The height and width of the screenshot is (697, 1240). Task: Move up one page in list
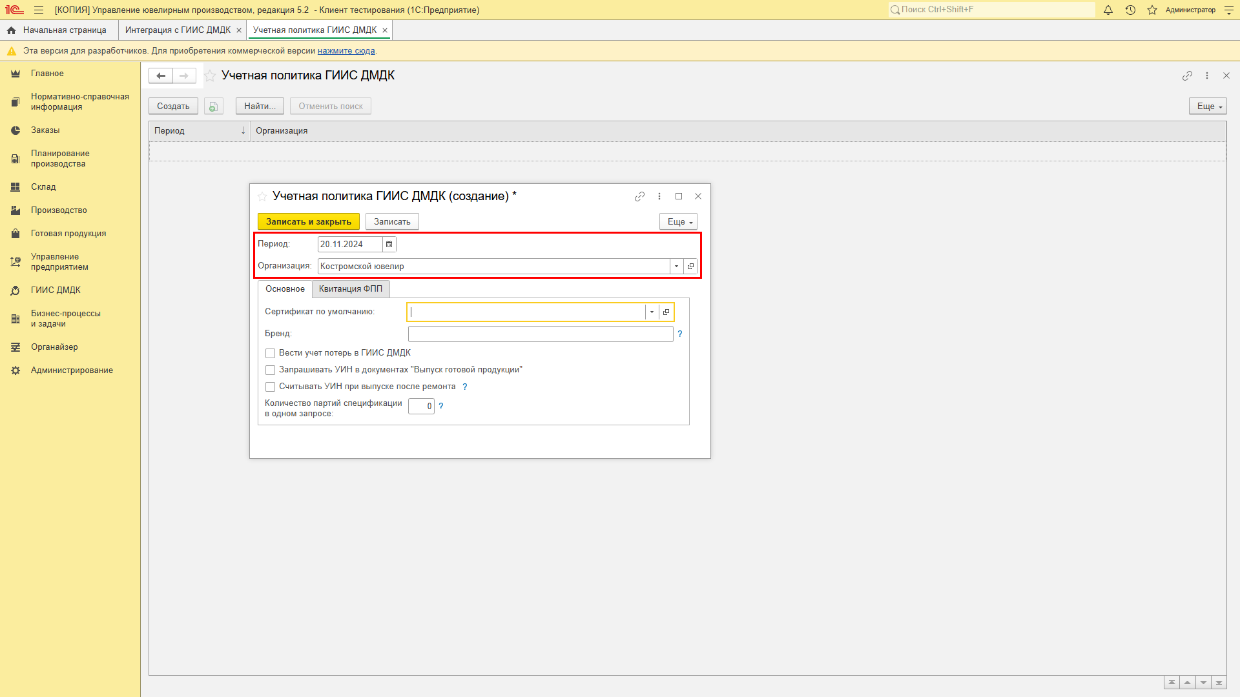pyautogui.click(x=1187, y=683)
